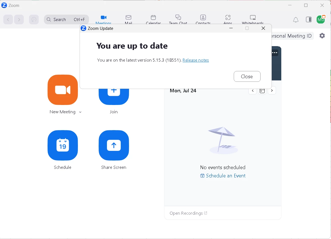
Task: Dismiss Zoom Update dialog with X
Action: click(263, 28)
